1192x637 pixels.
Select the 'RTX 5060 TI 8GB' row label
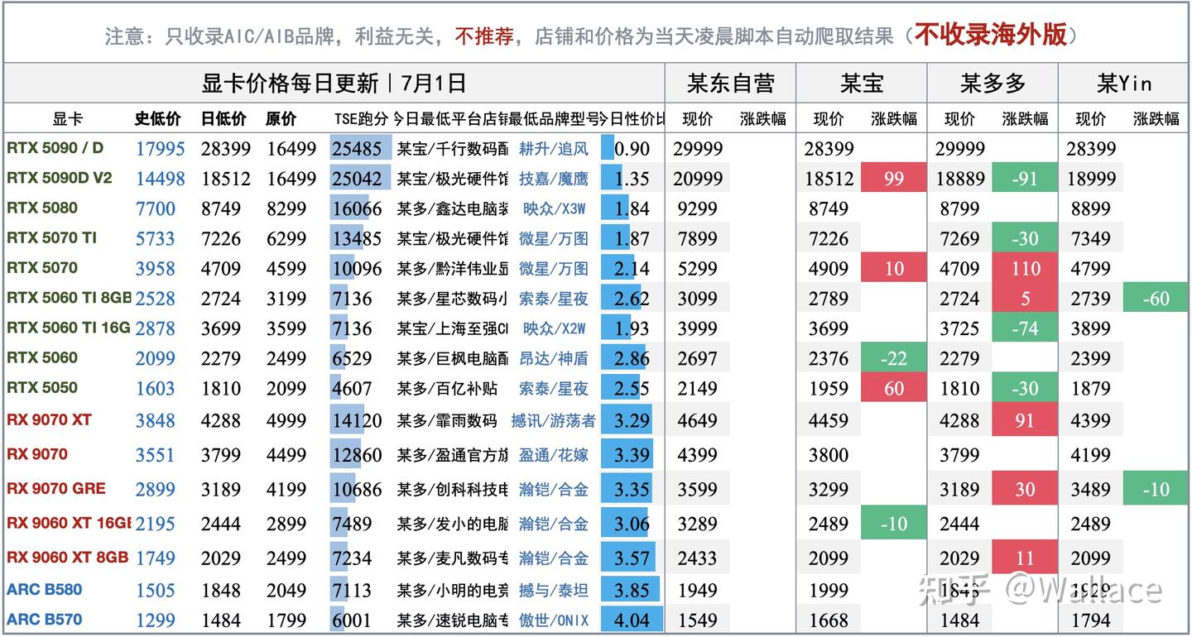[69, 298]
